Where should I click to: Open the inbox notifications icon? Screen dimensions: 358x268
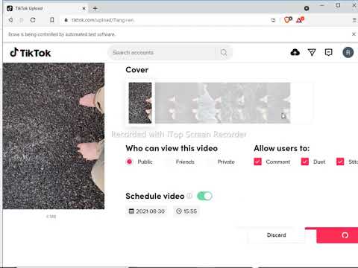[329, 52]
